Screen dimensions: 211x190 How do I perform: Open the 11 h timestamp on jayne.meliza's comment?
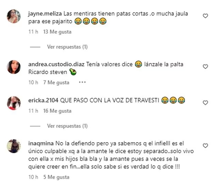33,32
